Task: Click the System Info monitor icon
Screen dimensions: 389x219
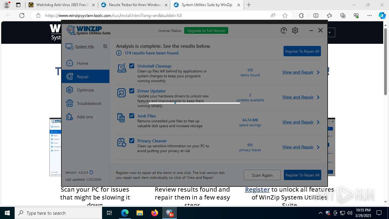Action: 69,47
